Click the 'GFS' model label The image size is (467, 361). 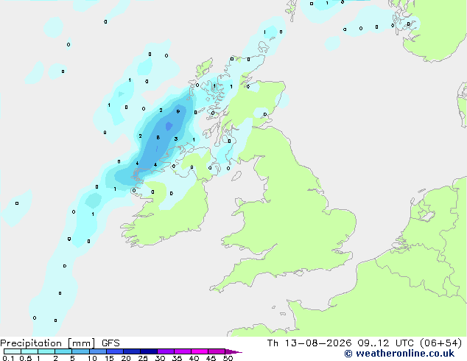click(x=110, y=343)
